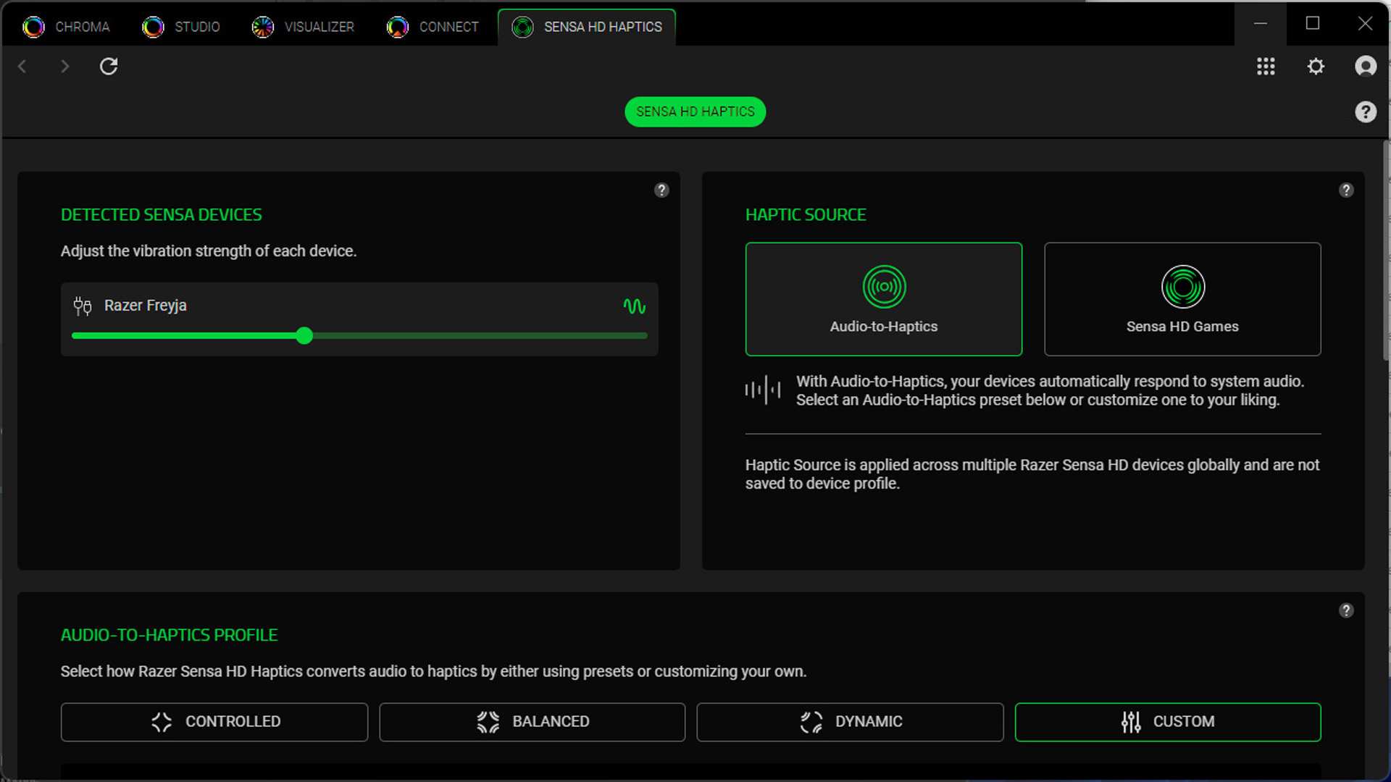Open settings with the gear icon
This screenshot has height=782, width=1391.
point(1316,67)
